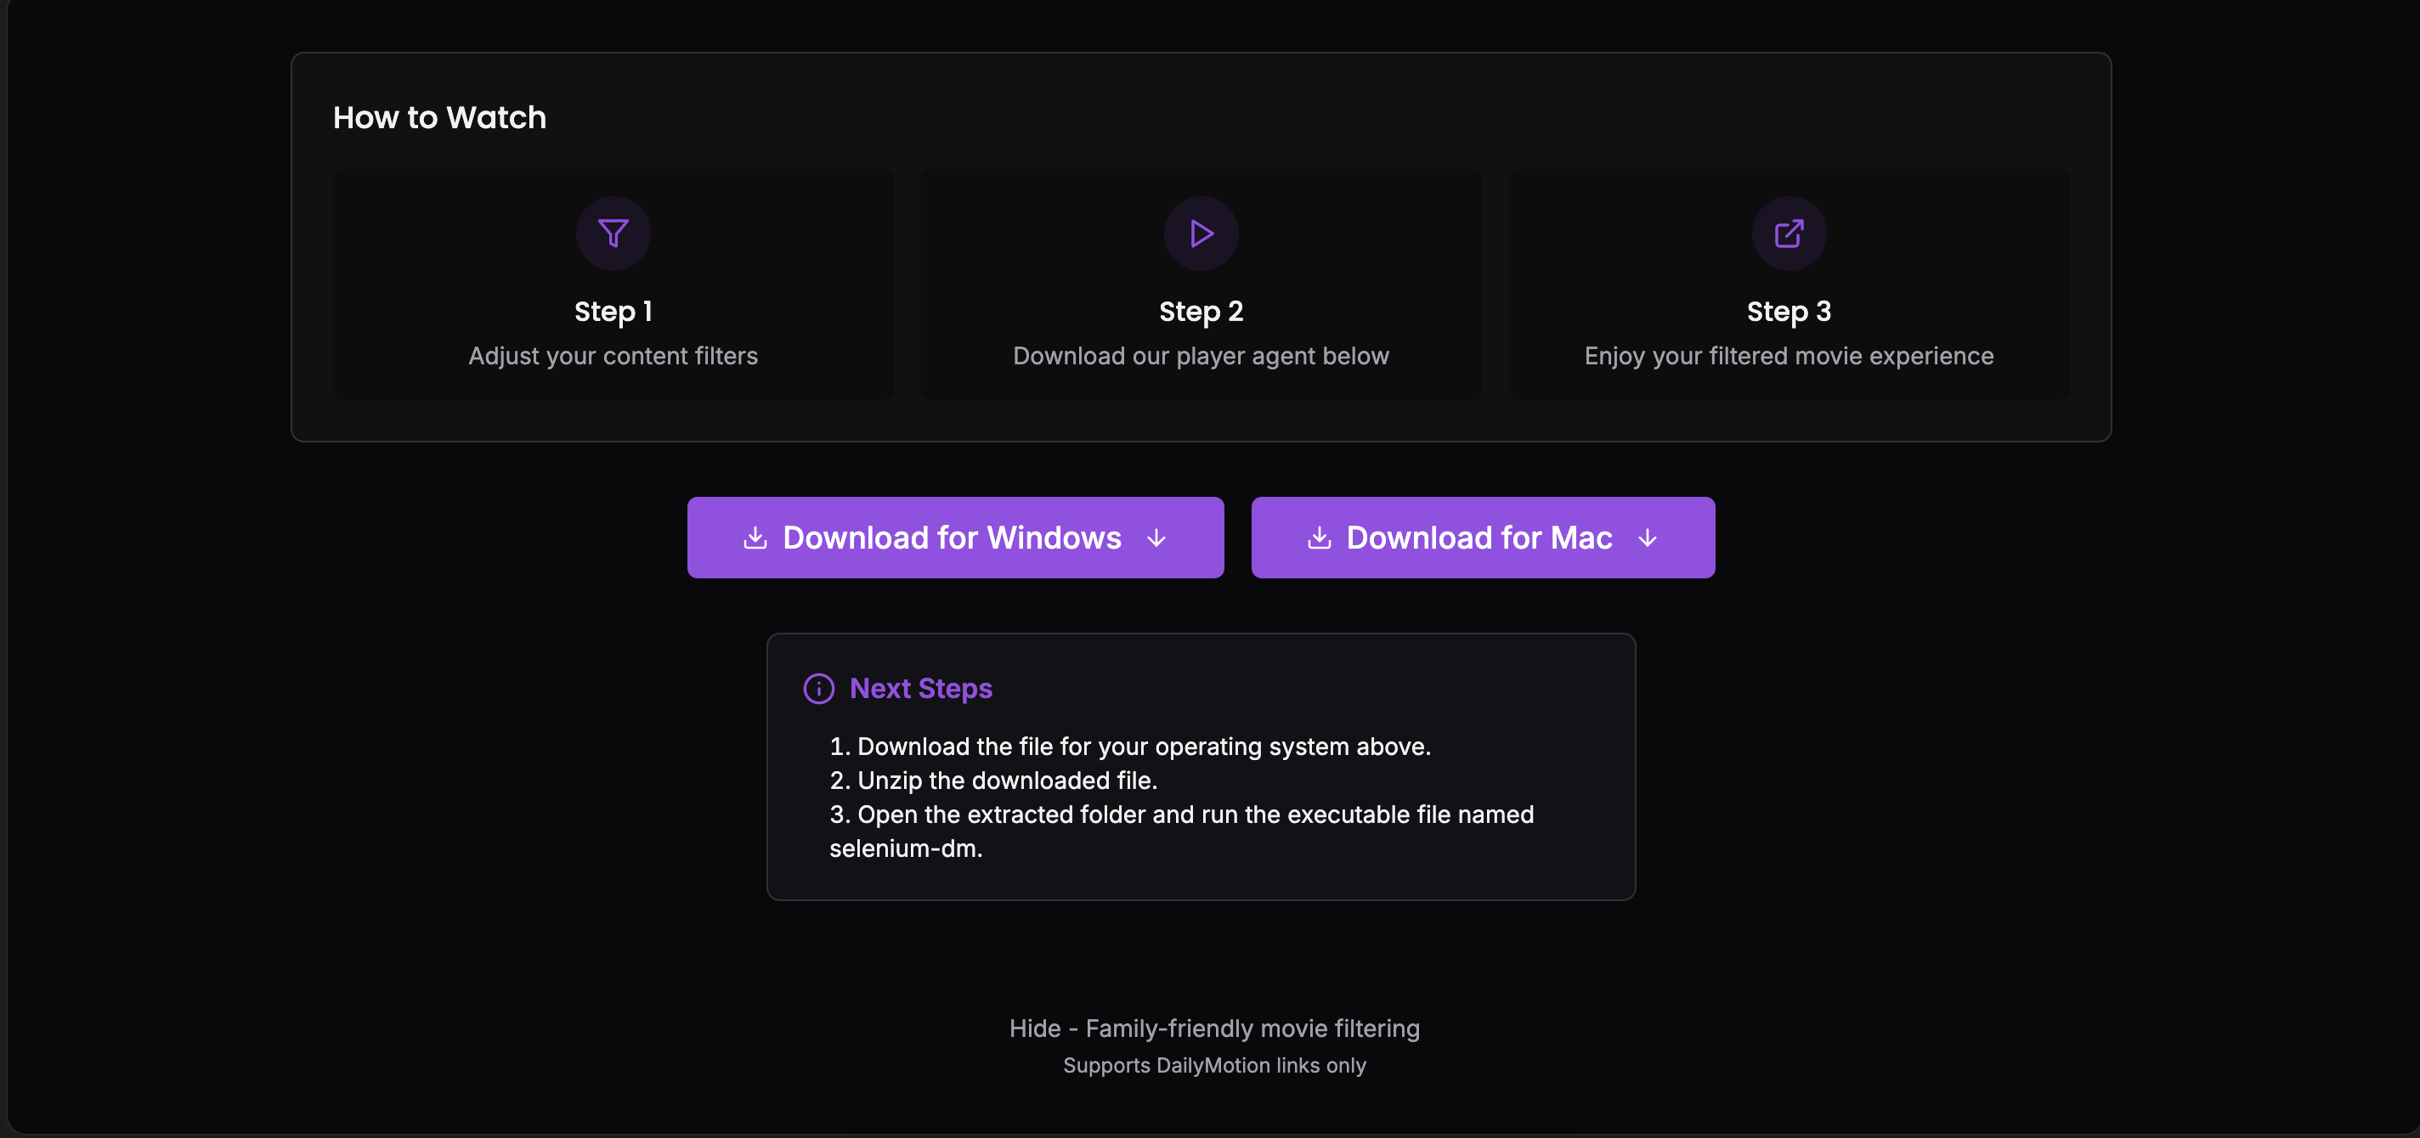
Task: Click the Supports DailyMotion links only note
Action: click(x=1213, y=1065)
